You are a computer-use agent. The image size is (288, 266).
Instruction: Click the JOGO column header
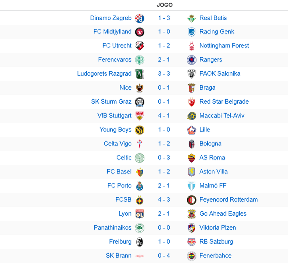click(x=165, y=5)
